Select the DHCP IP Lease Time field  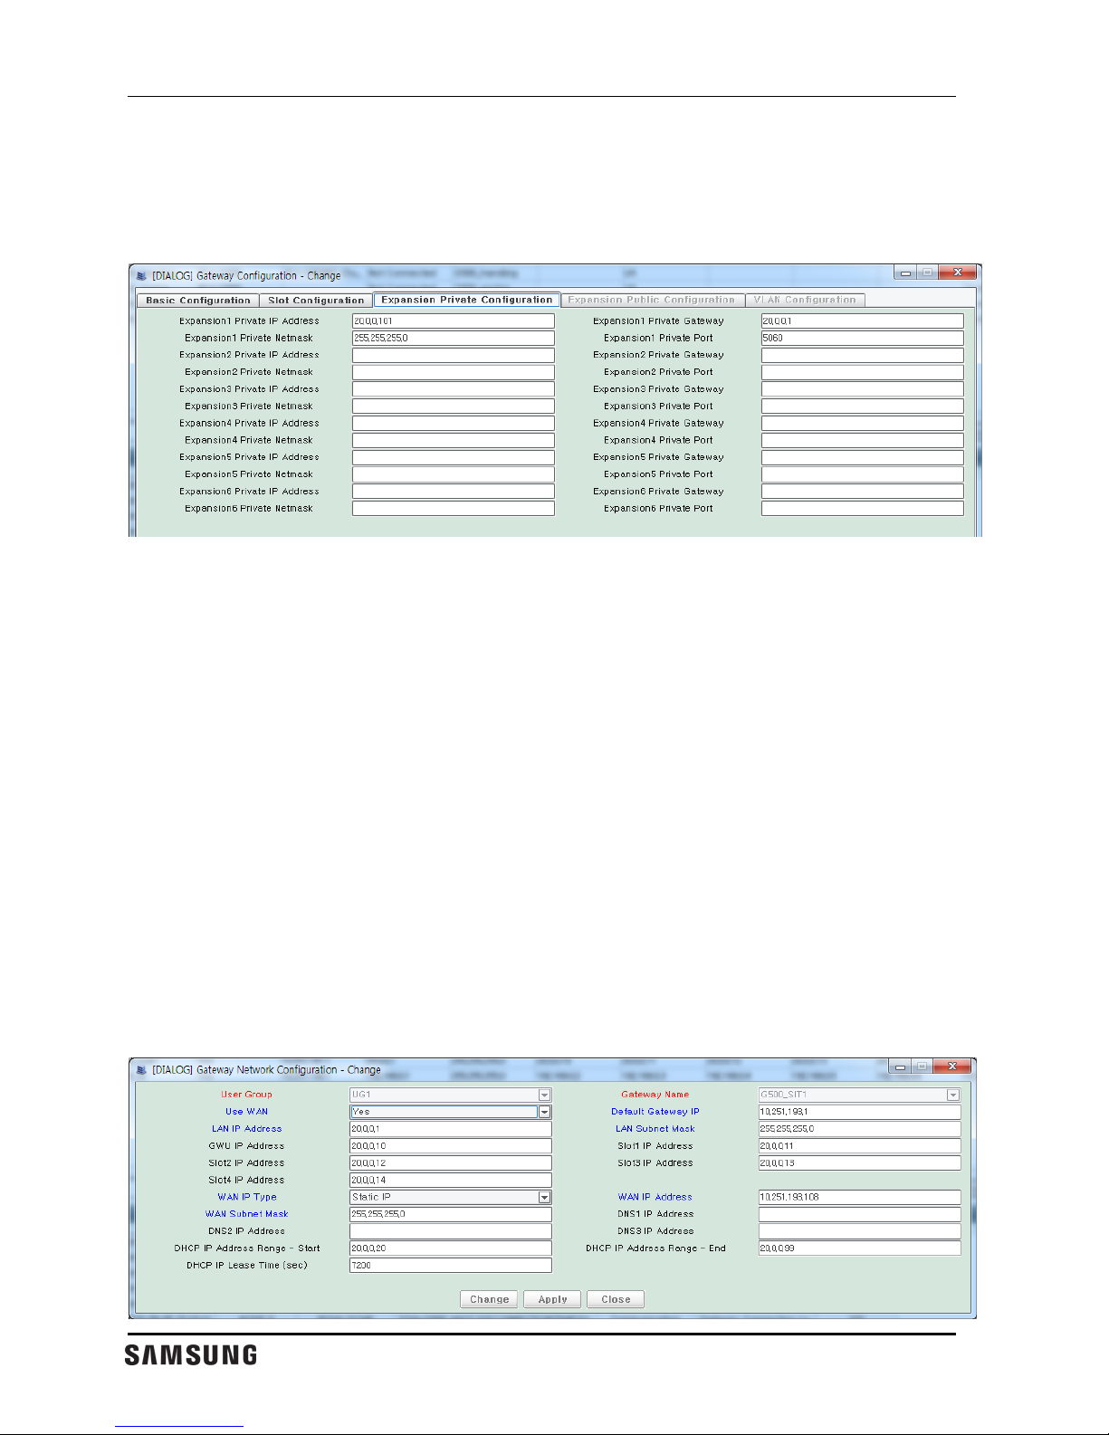pos(451,1266)
